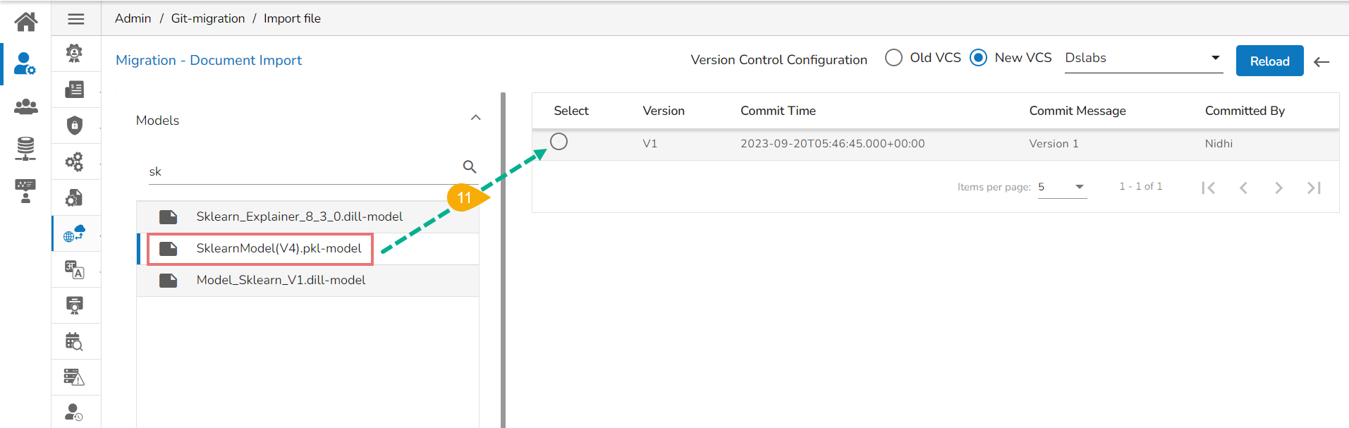The image size is (1349, 428).
Task: Click the models search input field
Action: coord(303,171)
